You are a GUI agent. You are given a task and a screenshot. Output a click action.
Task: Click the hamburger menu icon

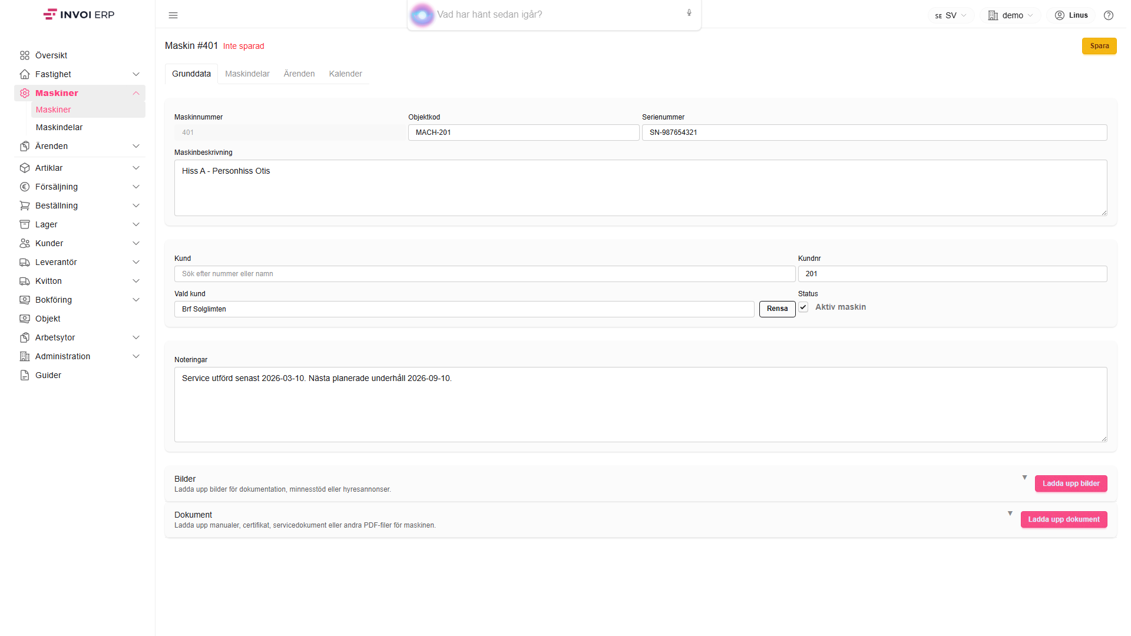[x=173, y=15]
